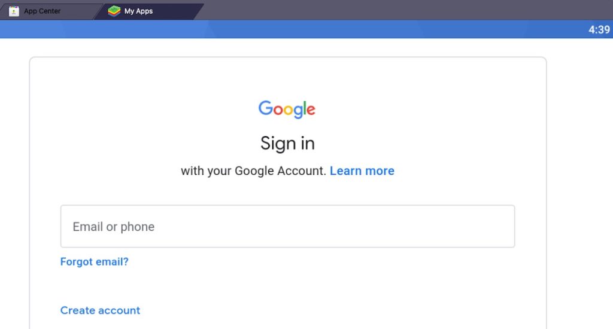The image size is (613, 329).
Task: Click the App Center tab icon
Action: point(14,11)
